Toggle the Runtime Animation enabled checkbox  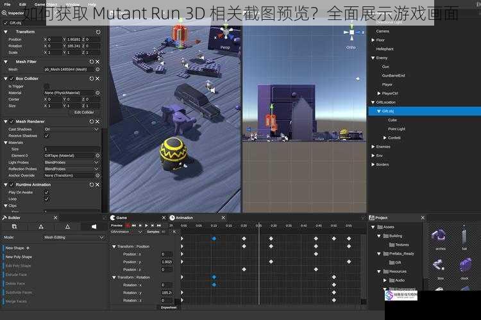12,185
